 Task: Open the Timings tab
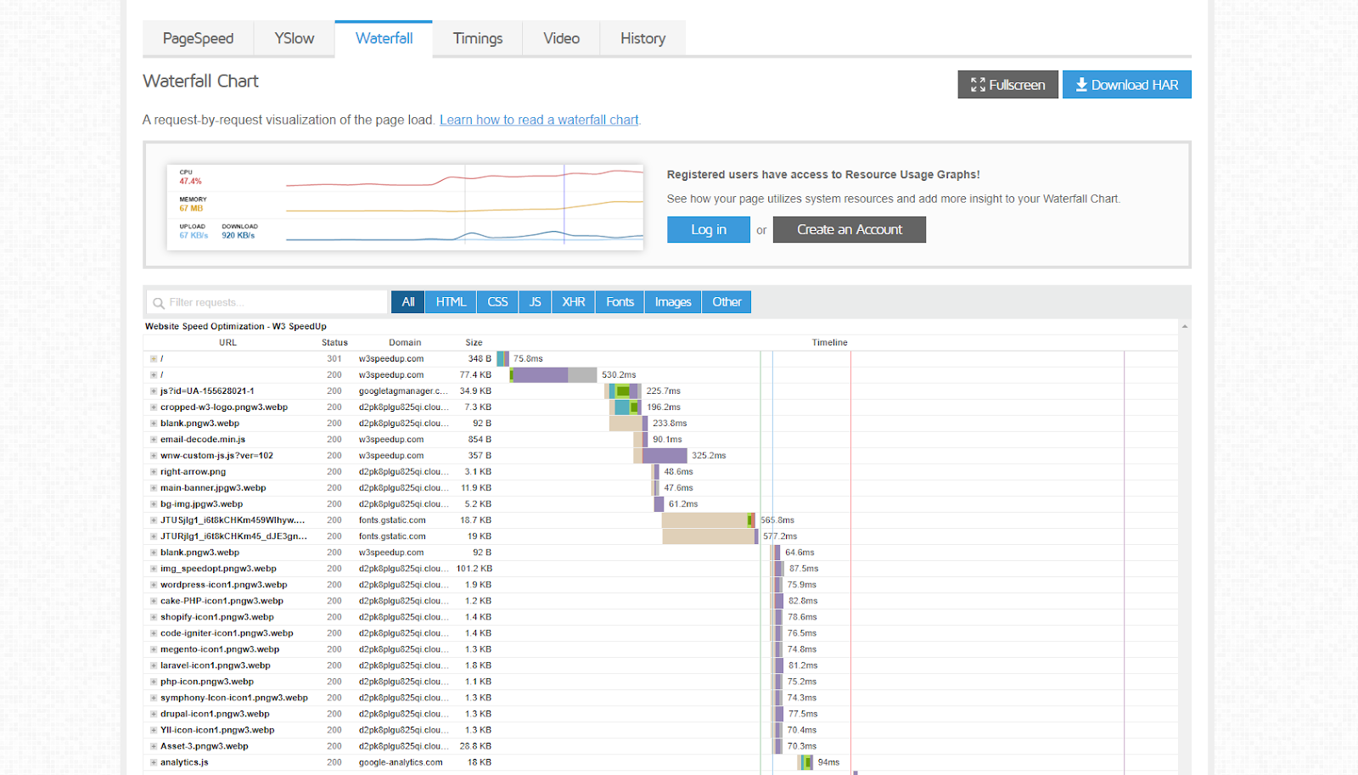[x=477, y=39]
